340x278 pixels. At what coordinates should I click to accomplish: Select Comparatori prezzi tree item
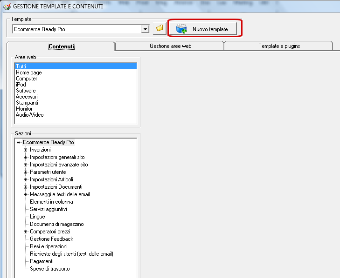[x=50, y=232]
